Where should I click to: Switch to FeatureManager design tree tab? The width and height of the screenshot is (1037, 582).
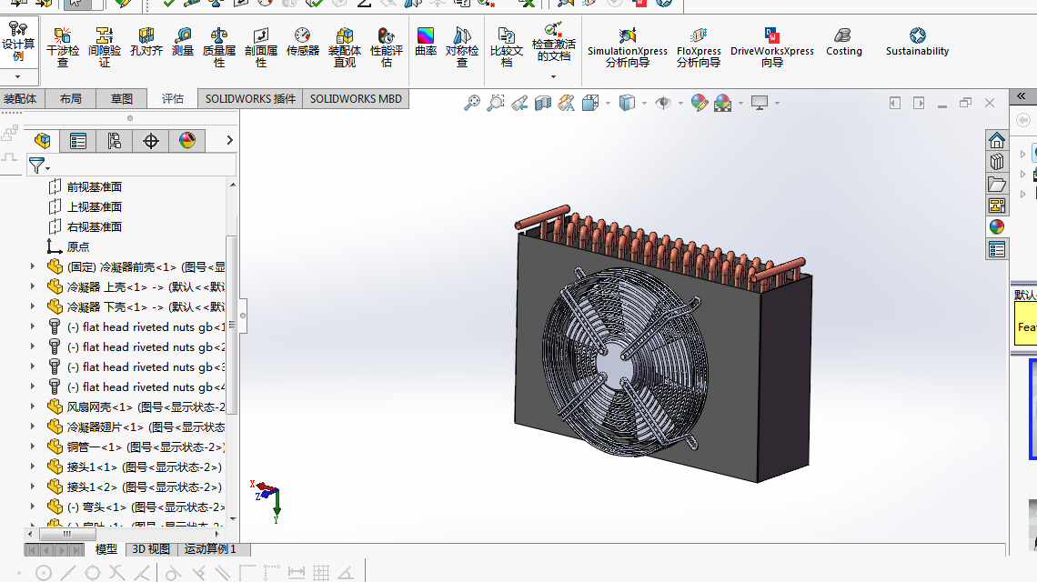tap(43, 140)
